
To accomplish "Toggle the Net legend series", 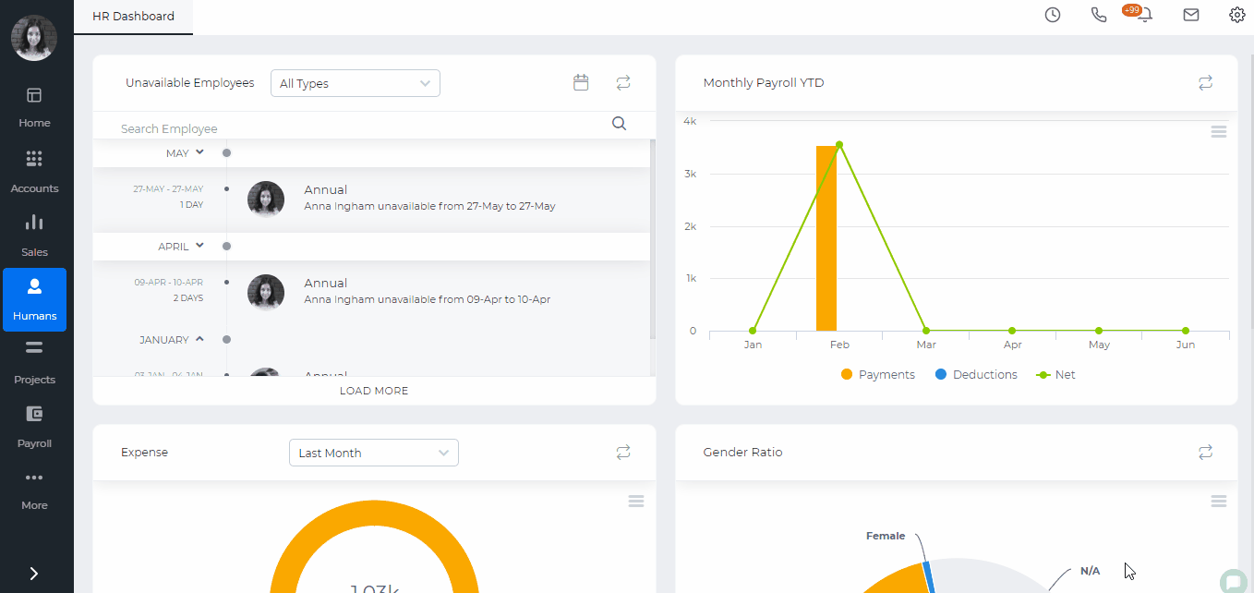I will point(1056,375).
